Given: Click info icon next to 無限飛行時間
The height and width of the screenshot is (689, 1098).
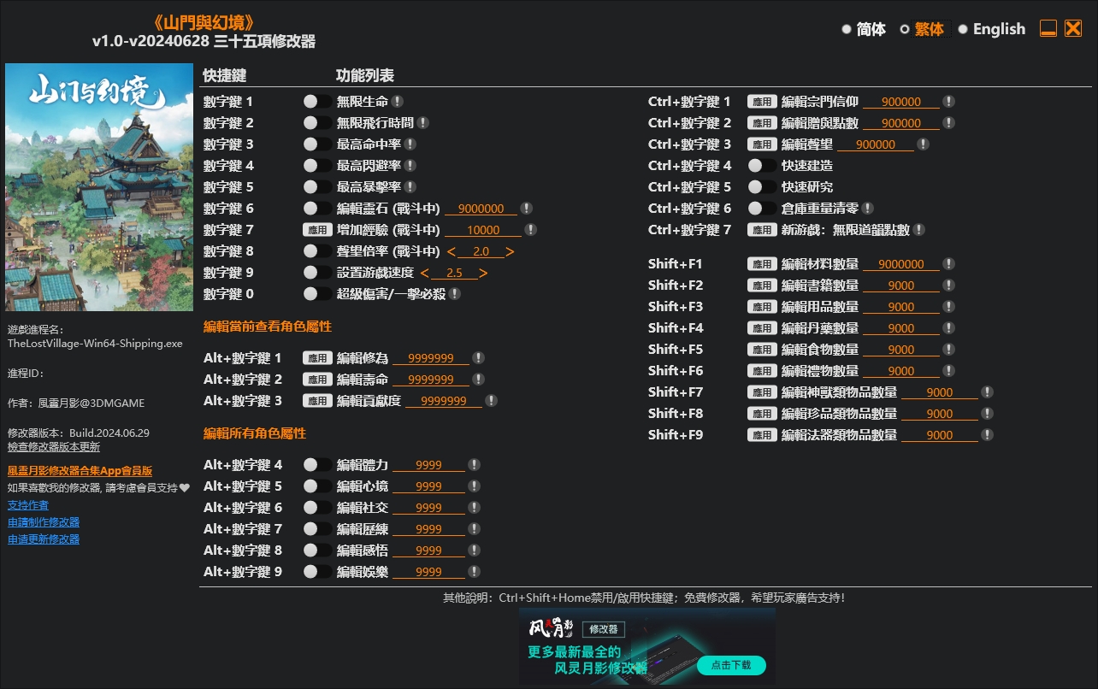Looking at the screenshot, I should (423, 123).
